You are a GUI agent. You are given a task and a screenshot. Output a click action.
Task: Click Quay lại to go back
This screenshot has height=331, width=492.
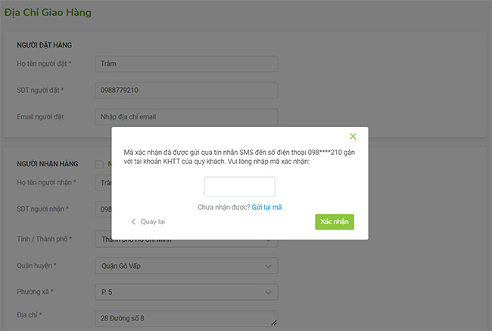[153, 221]
